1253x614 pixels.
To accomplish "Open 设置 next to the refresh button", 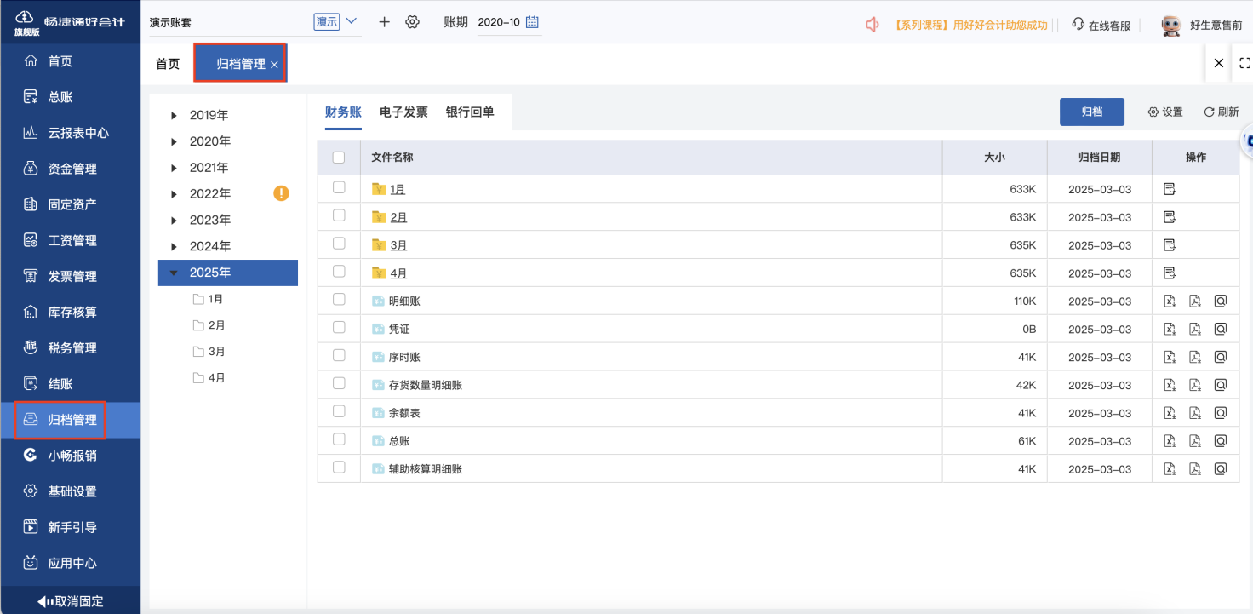I will click(x=1164, y=112).
